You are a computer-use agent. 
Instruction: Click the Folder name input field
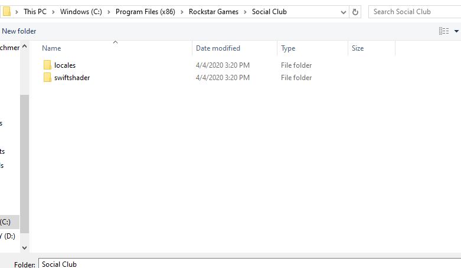click(250, 264)
